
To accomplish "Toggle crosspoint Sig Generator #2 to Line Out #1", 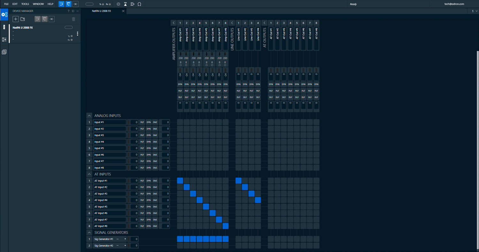I will pos(239,246).
